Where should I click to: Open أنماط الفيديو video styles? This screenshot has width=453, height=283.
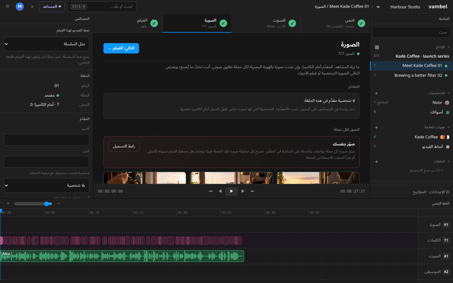tap(411, 147)
